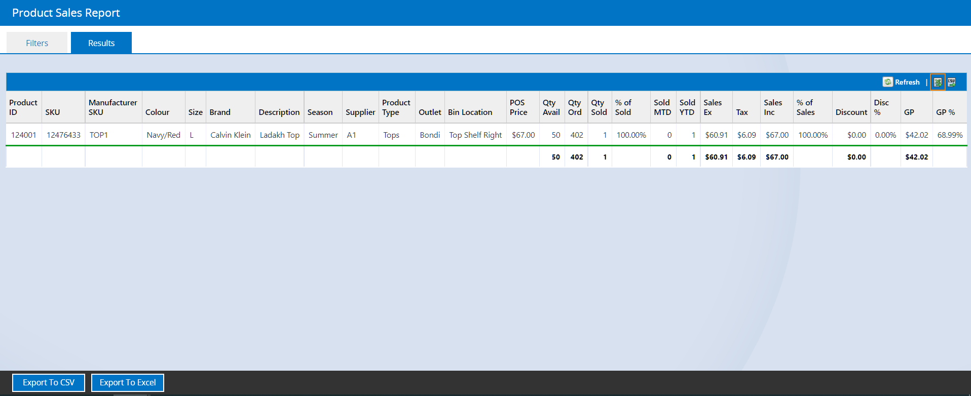The height and width of the screenshot is (396, 971).
Task: Click the Outlet column header
Action: (430, 107)
